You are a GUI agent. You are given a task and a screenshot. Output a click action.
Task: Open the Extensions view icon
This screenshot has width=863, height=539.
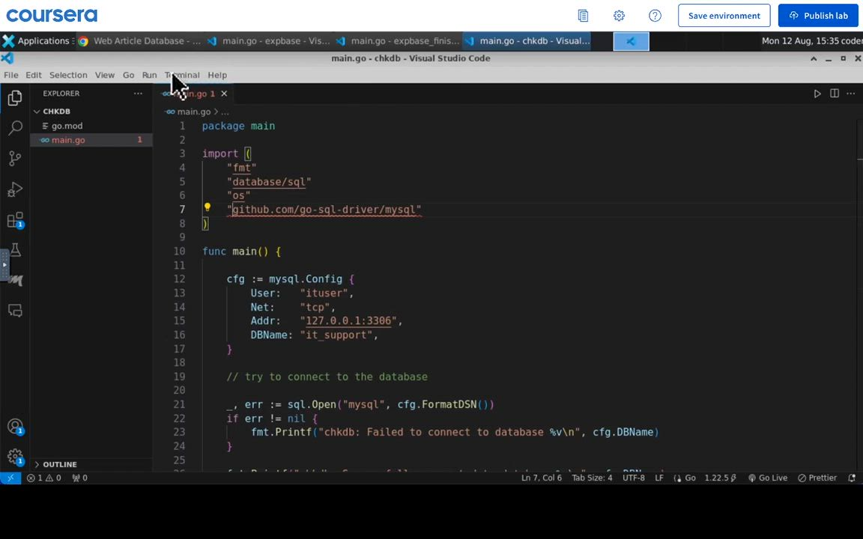[15, 220]
